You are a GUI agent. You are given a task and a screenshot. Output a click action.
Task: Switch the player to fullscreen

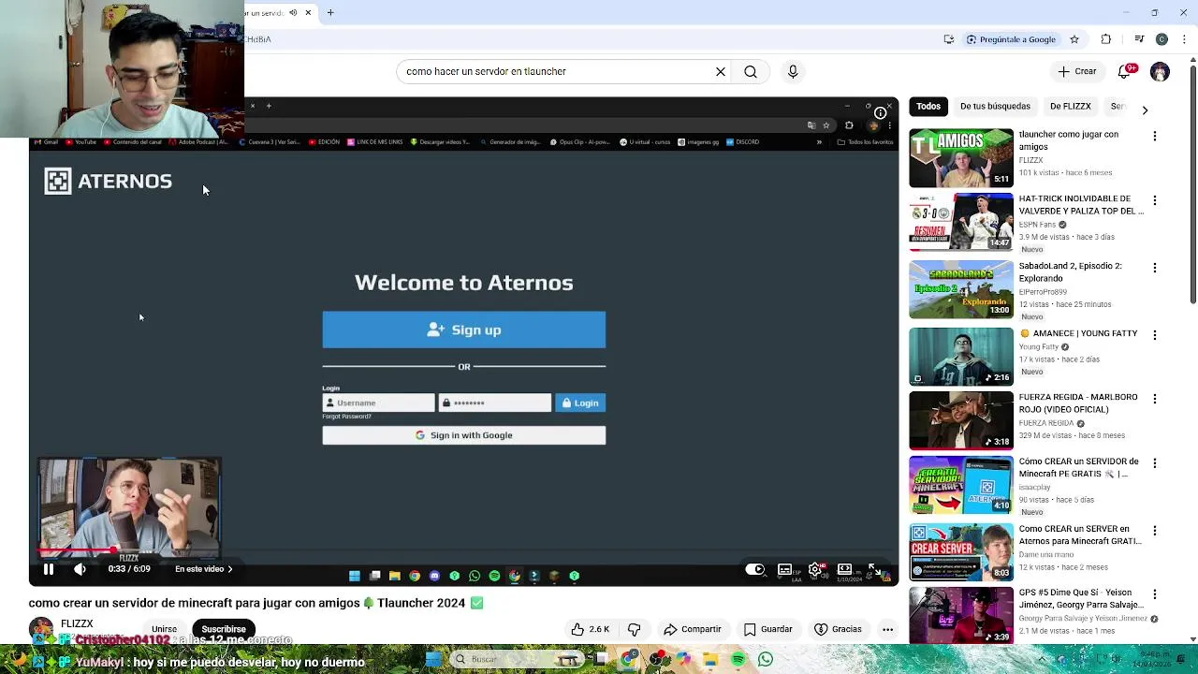tap(874, 569)
